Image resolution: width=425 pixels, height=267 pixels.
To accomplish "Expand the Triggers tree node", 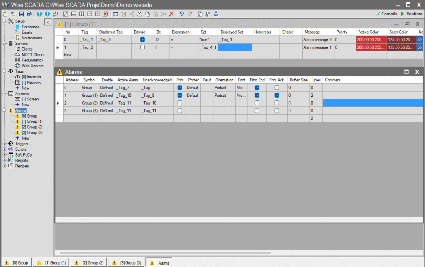I will coord(4,144).
